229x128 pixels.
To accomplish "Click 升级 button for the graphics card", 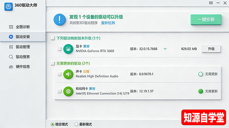I will point(211,49).
